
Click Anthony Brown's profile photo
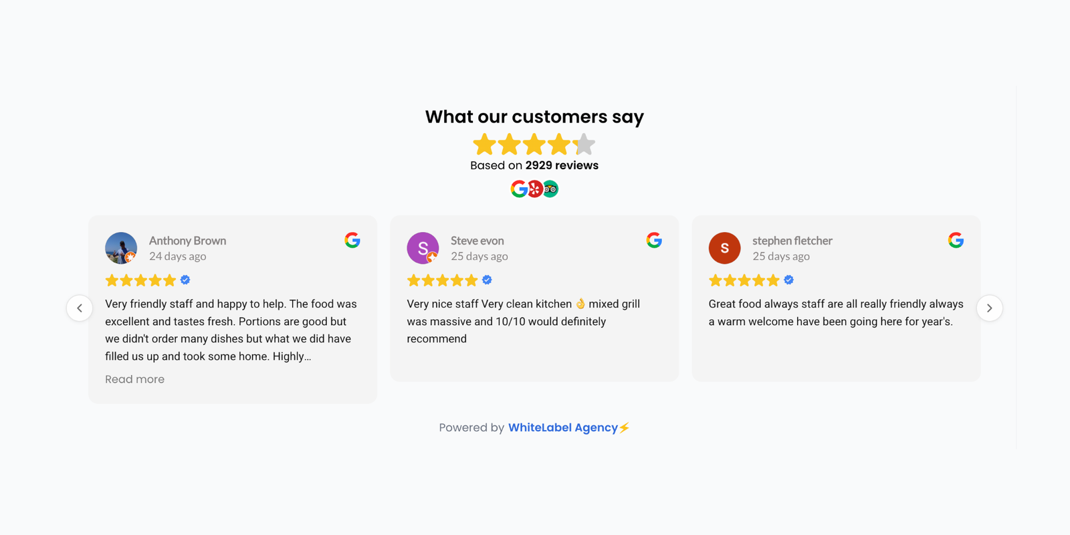coord(121,248)
